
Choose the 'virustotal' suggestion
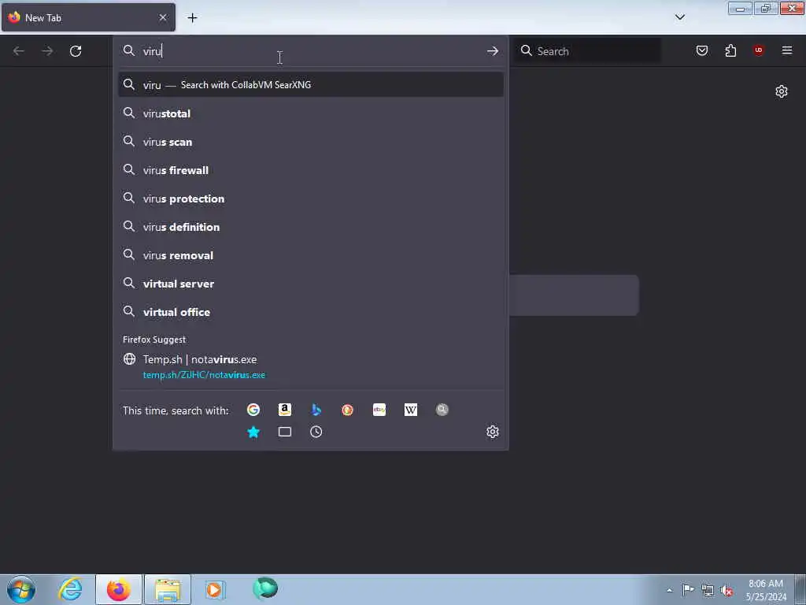(310, 113)
